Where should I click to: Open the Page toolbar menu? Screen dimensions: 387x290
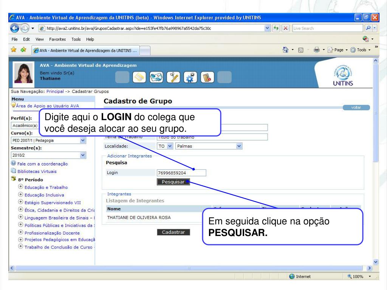(x=337, y=50)
